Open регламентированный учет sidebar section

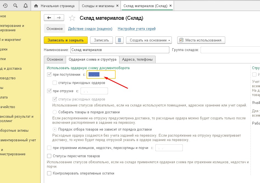[18, 140]
